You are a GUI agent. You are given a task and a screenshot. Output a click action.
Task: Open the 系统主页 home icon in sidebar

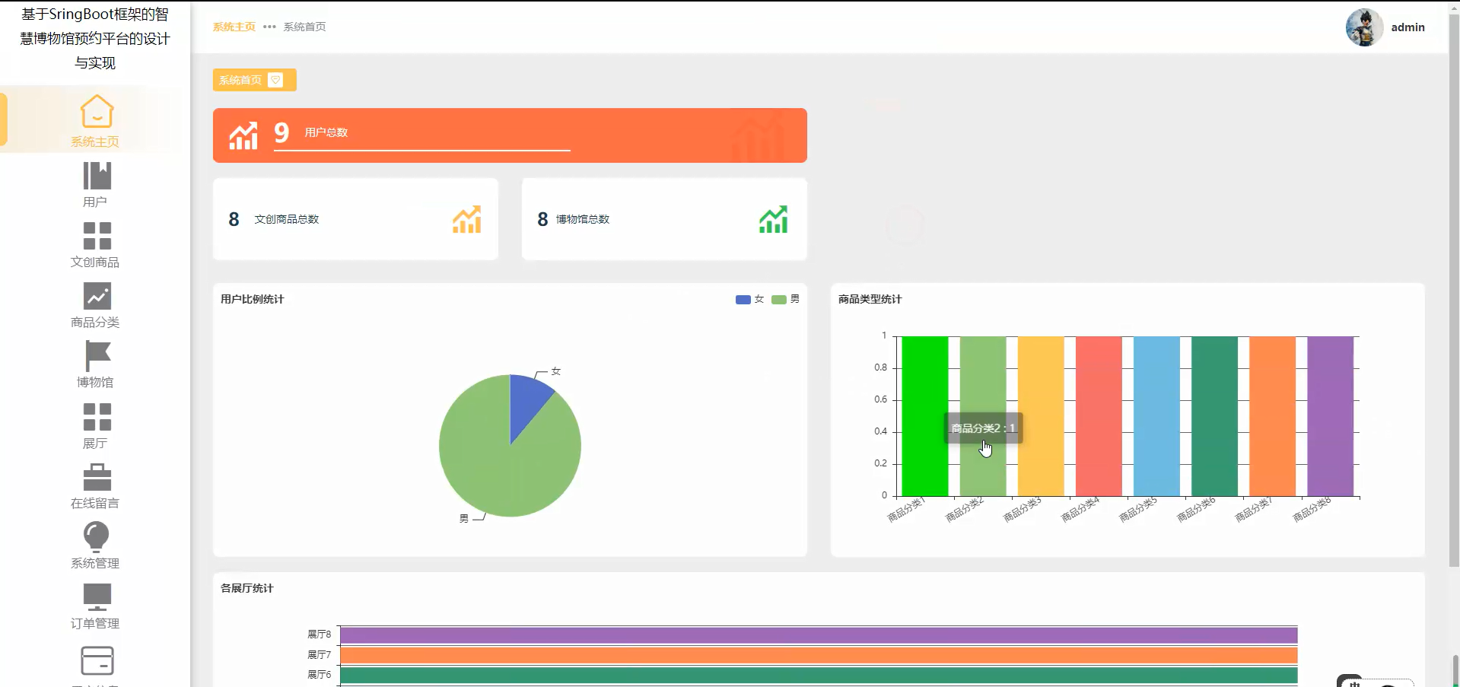tap(97, 112)
